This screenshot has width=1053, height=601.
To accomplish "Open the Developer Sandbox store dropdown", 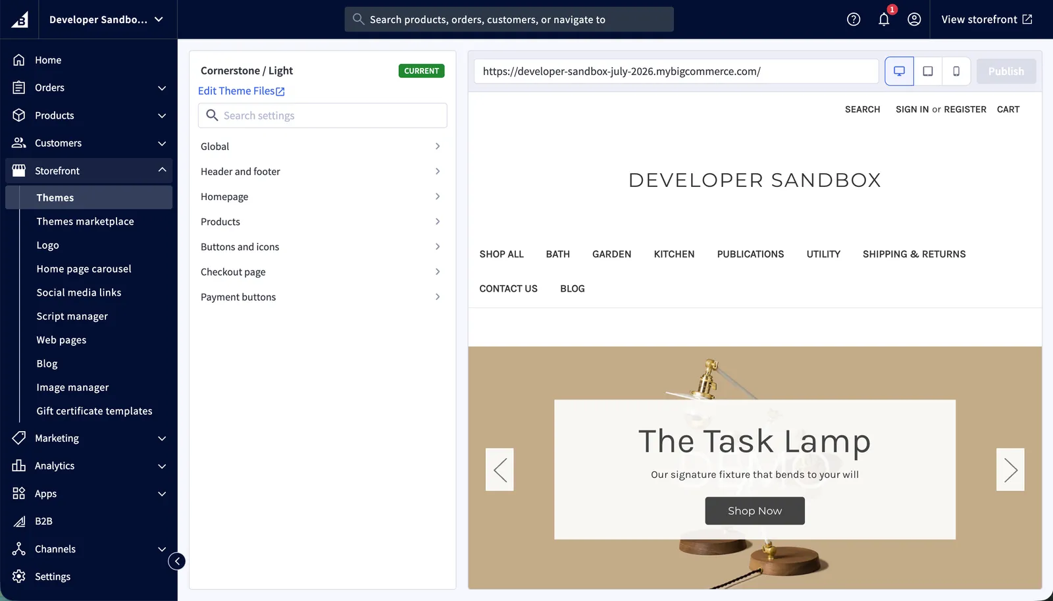I will [106, 19].
